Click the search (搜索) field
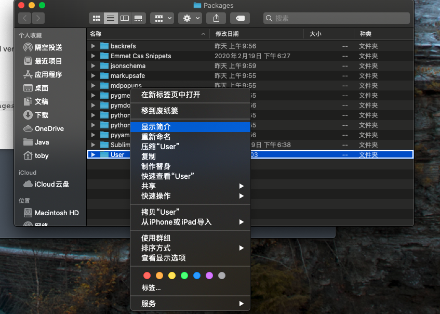The height and width of the screenshot is (314, 440). (x=337, y=18)
